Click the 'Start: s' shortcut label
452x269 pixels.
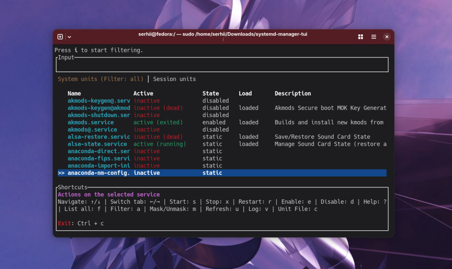(182, 202)
